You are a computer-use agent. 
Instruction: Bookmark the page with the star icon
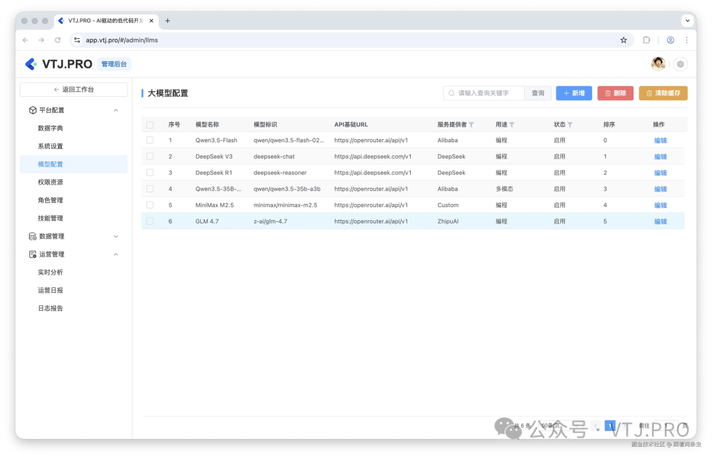coord(624,40)
